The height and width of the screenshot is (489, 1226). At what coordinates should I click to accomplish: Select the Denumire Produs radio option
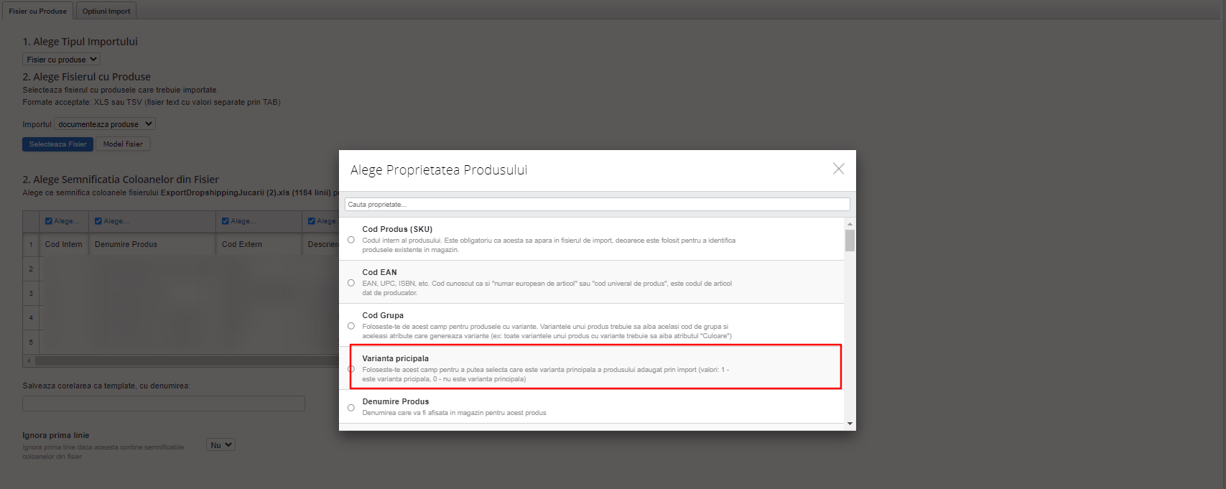(x=351, y=408)
